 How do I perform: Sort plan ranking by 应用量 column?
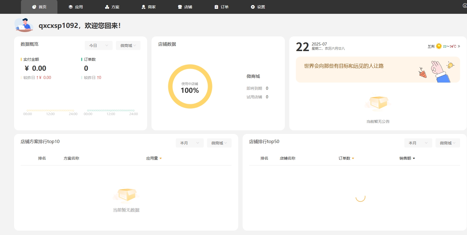tap(154, 158)
